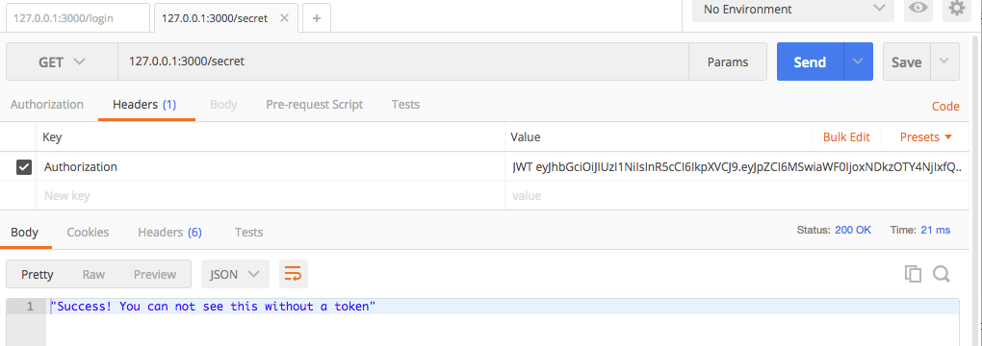The width and height of the screenshot is (982, 346).
Task: Open the No Environment dropdown
Action: pyautogui.click(x=793, y=10)
